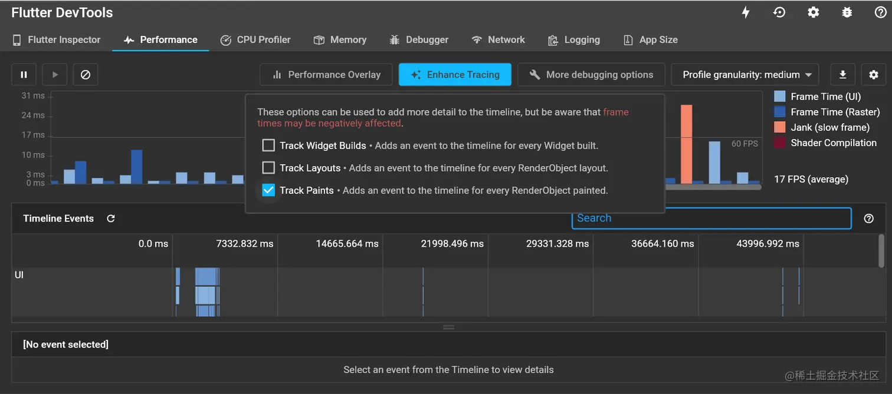Clear the performance data

click(86, 75)
